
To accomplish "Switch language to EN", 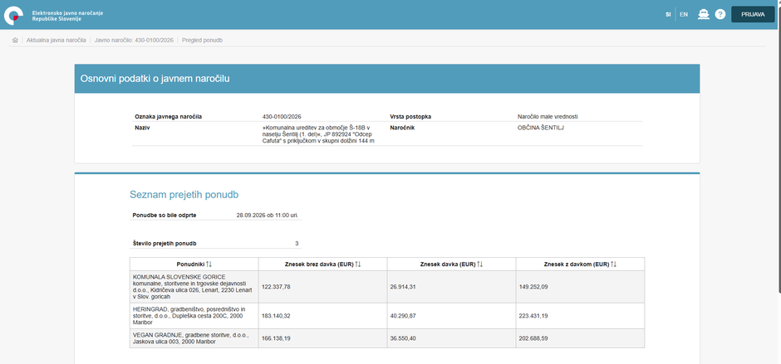I will pyautogui.click(x=684, y=14).
